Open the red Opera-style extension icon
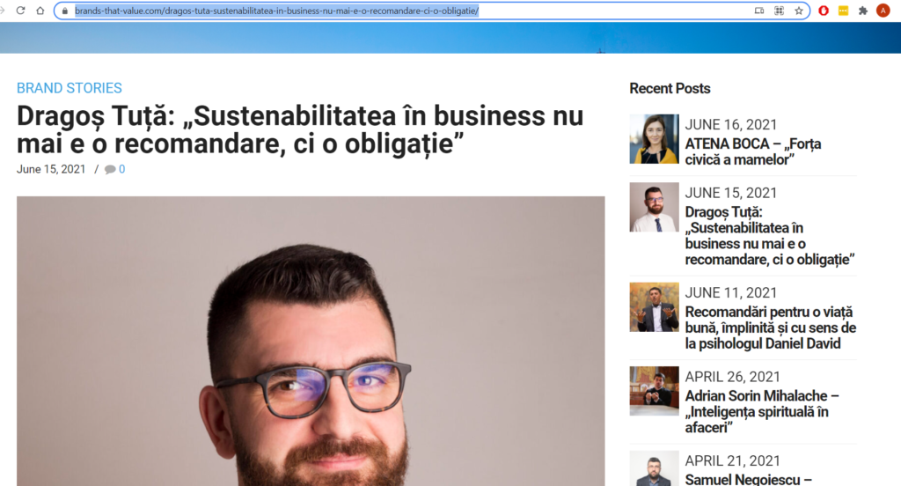Image resolution: width=901 pixels, height=486 pixels. (824, 11)
